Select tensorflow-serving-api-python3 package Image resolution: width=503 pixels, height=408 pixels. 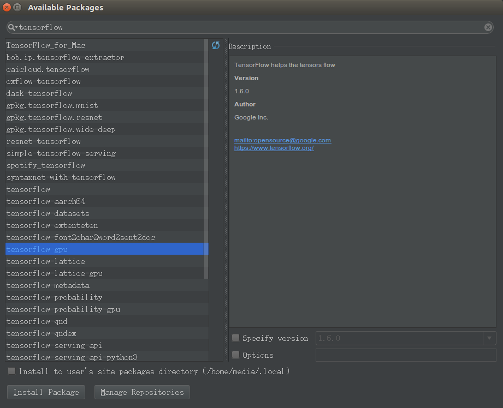point(107,356)
